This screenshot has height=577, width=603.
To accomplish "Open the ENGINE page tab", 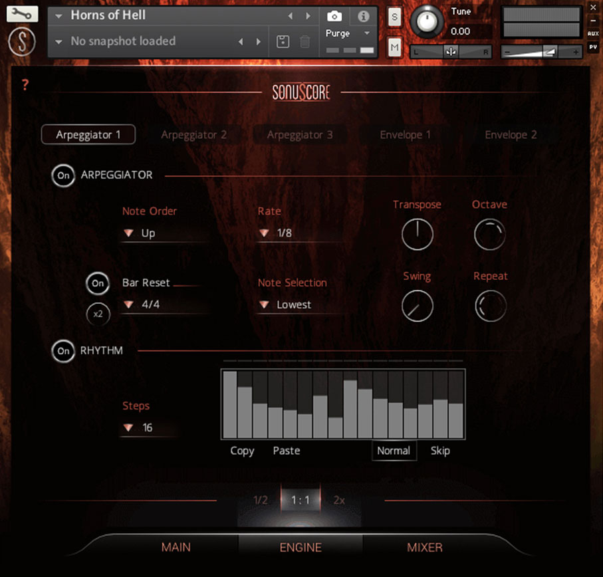I will 301,547.
